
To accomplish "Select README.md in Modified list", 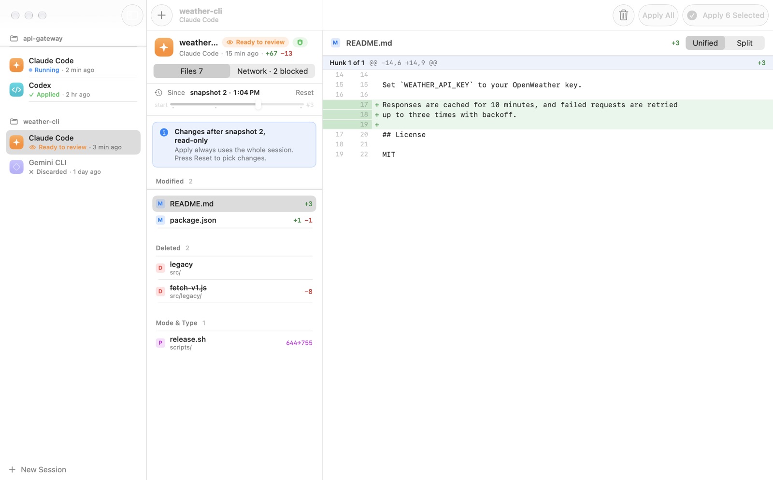I will tap(234, 204).
